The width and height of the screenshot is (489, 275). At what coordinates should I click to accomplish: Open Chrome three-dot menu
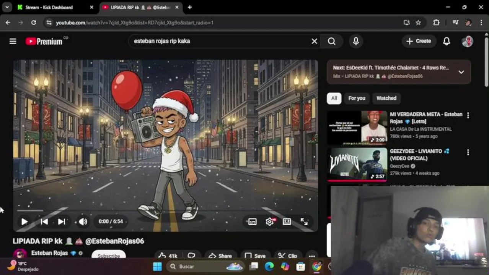[x=481, y=23]
